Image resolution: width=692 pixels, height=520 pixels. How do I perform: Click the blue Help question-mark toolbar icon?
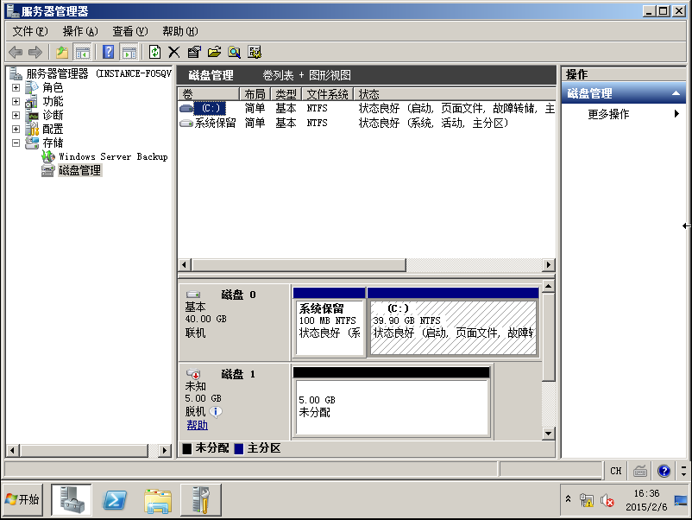tap(109, 52)
